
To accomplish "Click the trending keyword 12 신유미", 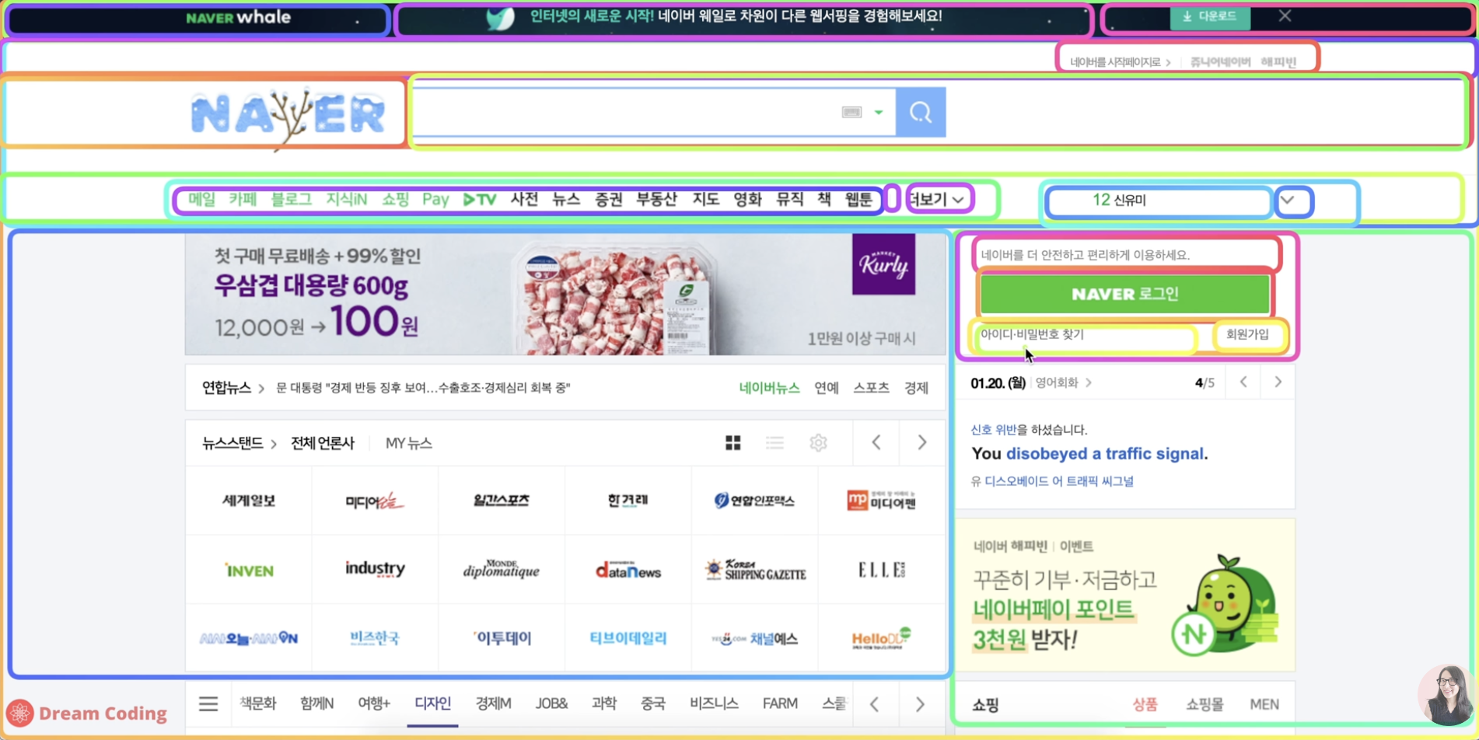I will (x=1119, y=200).
